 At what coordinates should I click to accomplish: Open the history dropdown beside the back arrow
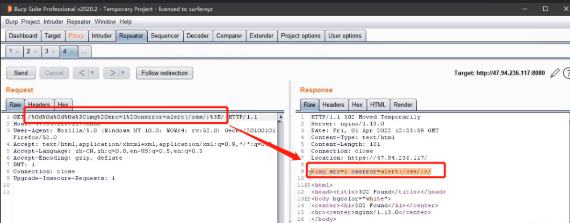point(93,73)
